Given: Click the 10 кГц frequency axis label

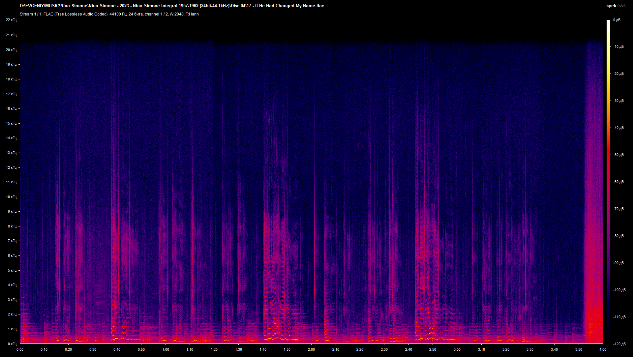Looking at the screenshot, I should coord(11,197).
